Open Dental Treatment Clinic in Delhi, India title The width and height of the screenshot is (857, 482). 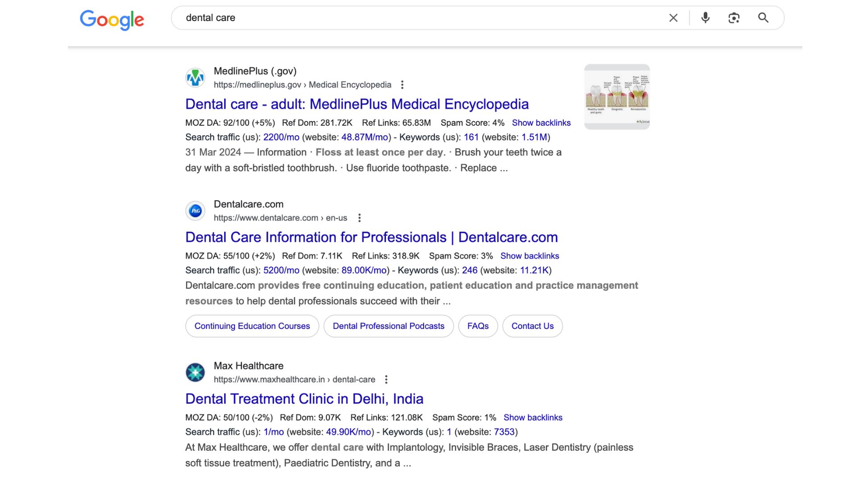[304, 399]
